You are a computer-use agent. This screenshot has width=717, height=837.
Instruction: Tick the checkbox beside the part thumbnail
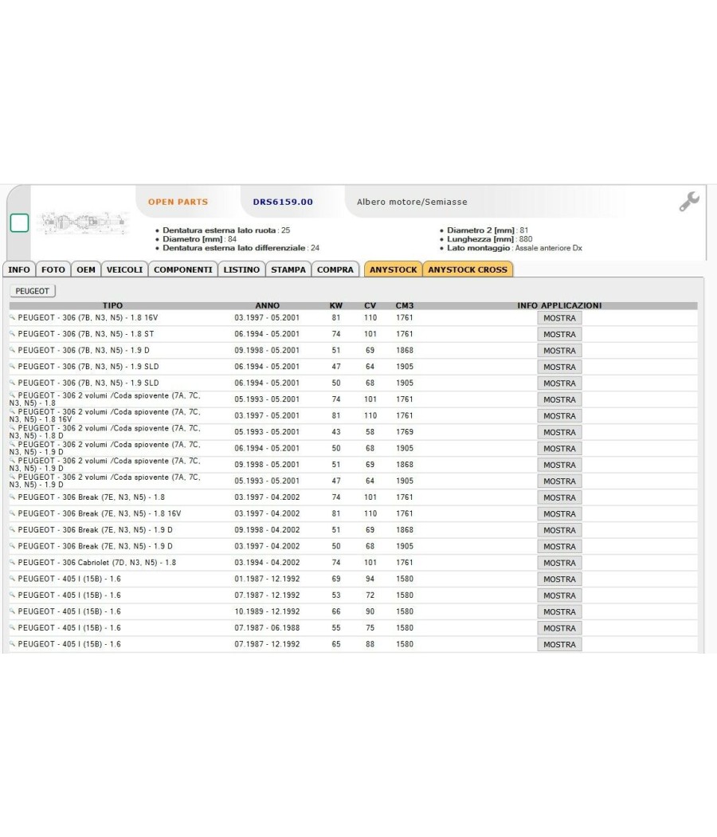click(x=20, y=222)
